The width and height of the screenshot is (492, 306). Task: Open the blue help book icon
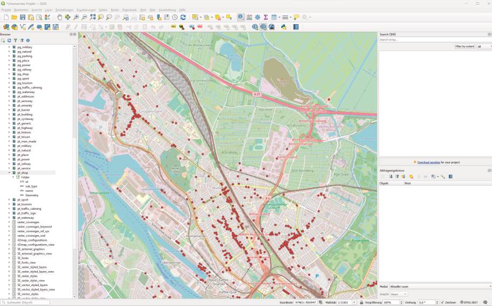(x=296, y=27)
